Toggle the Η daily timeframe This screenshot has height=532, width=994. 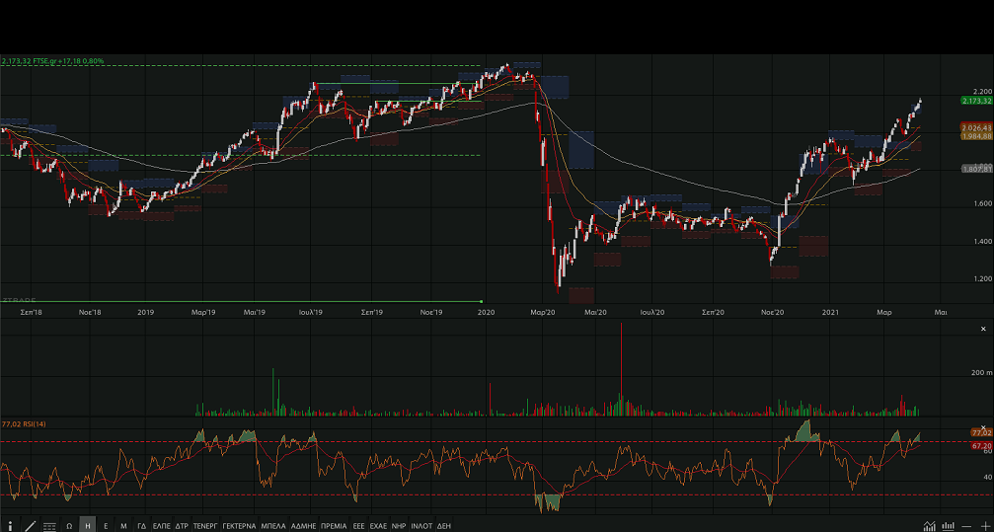pos(88,526)
